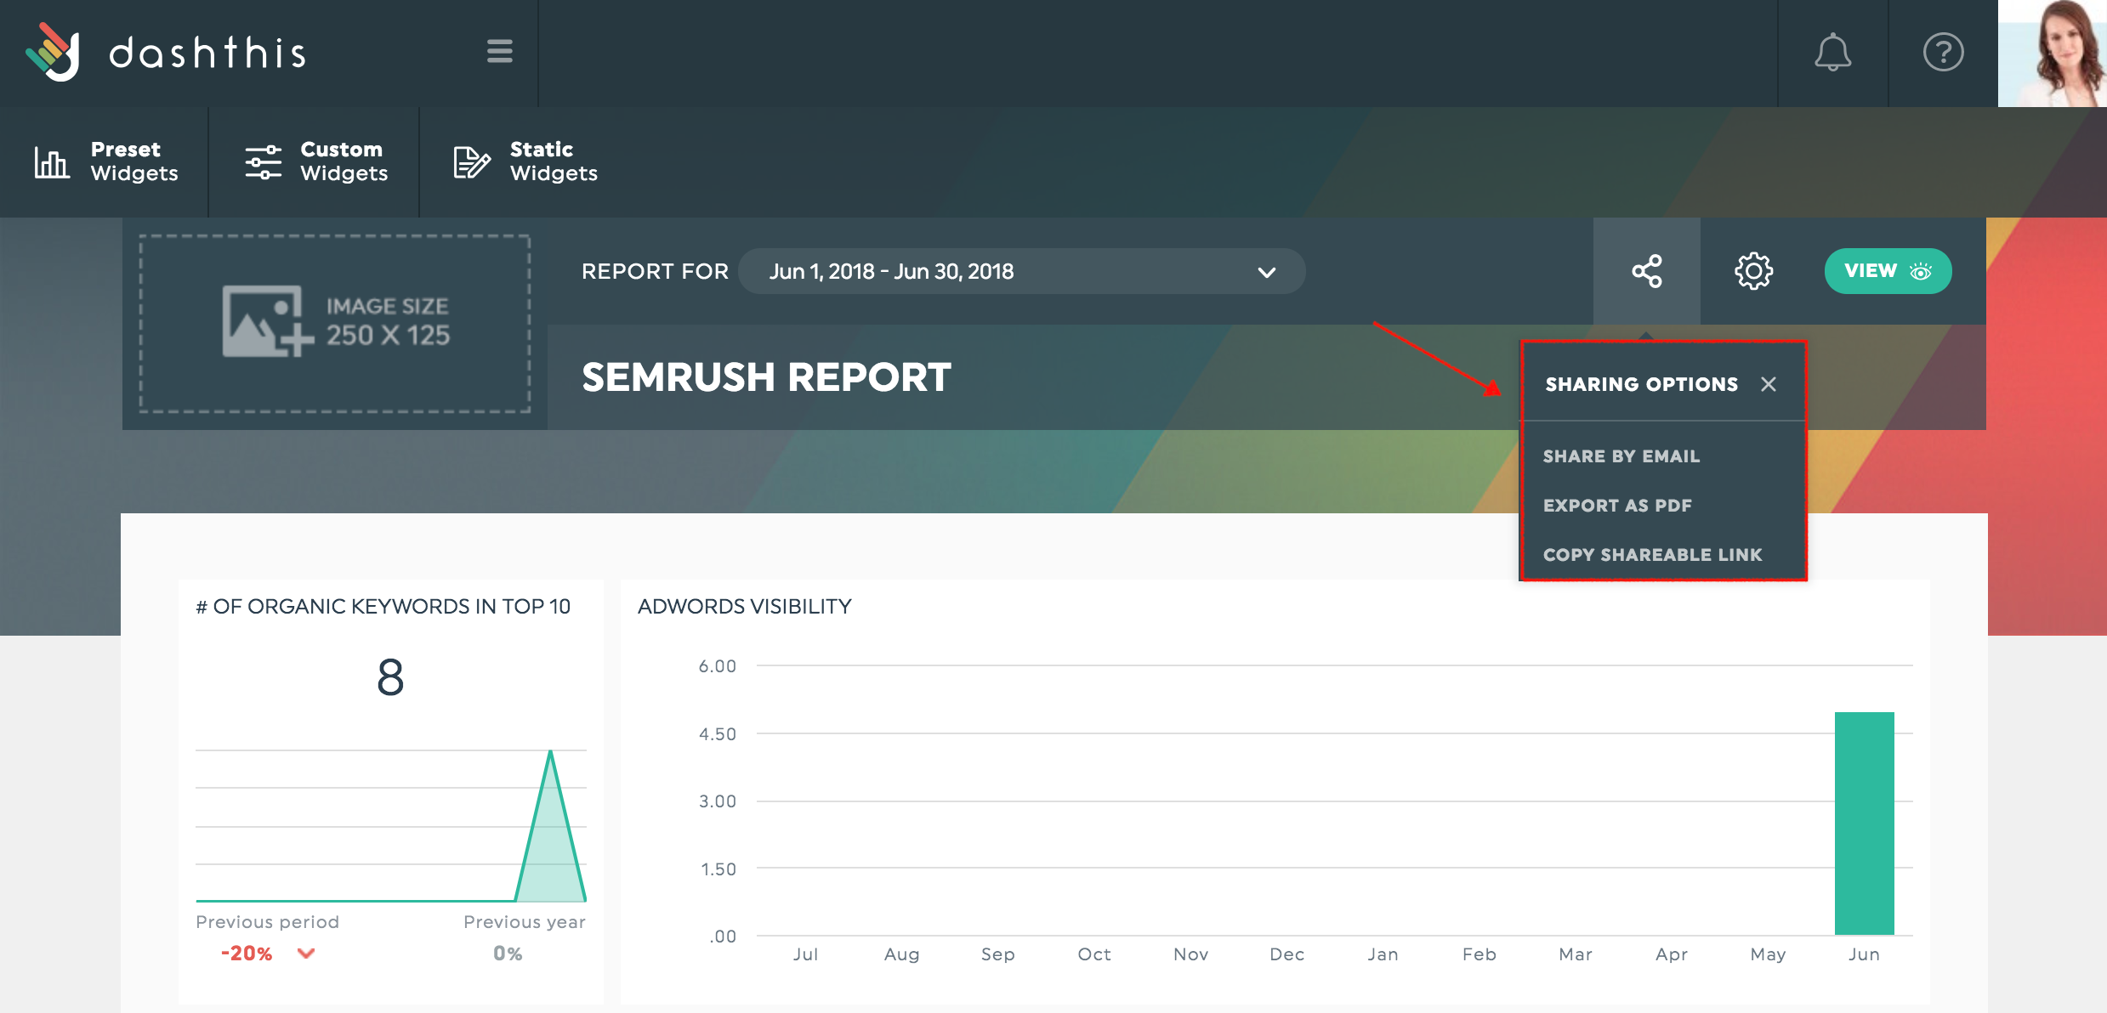The height and width of the screenshot is (1013, 2107).
Task: Select Copy Shareable Link option
Action: coord(1652,555)
